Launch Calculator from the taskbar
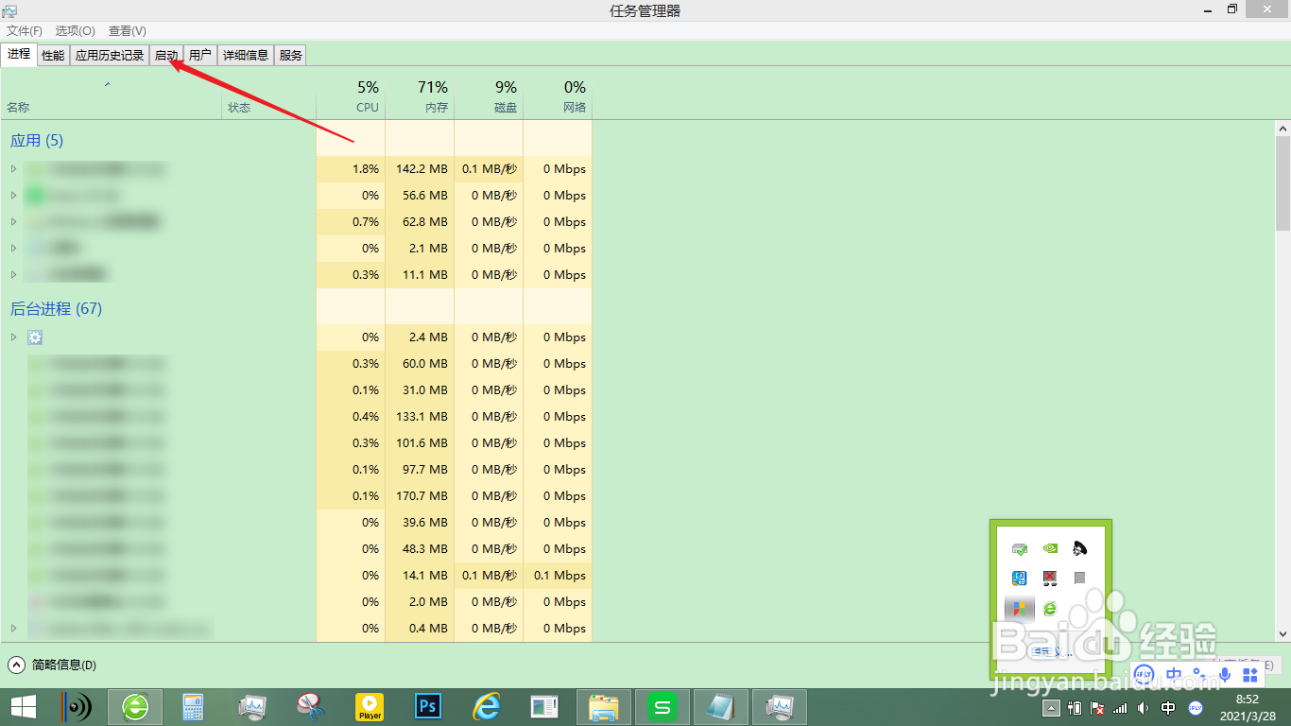The height and width of the screenshot is (726, 1291). point(194,707)
